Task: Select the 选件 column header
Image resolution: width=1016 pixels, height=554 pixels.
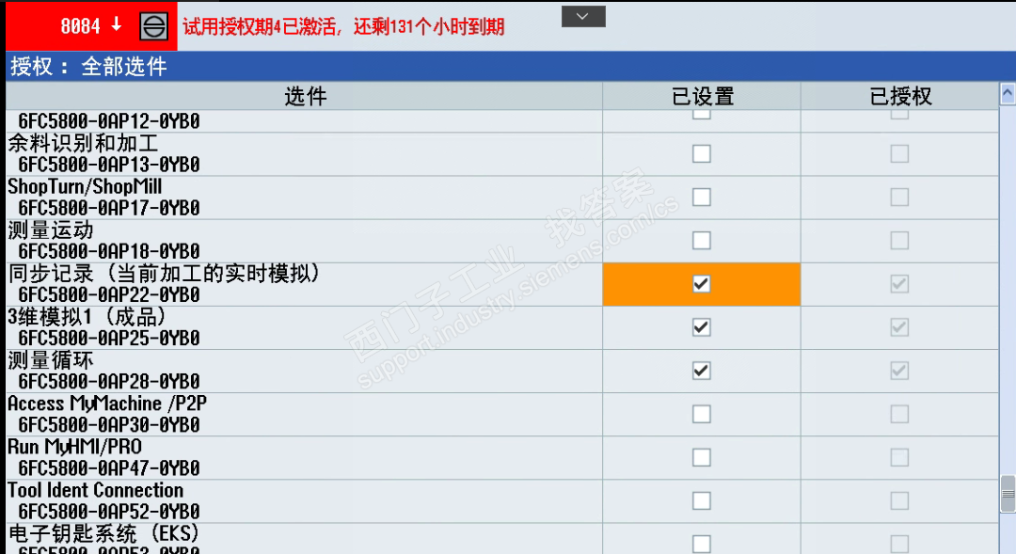Action: [x=305, y=96]
